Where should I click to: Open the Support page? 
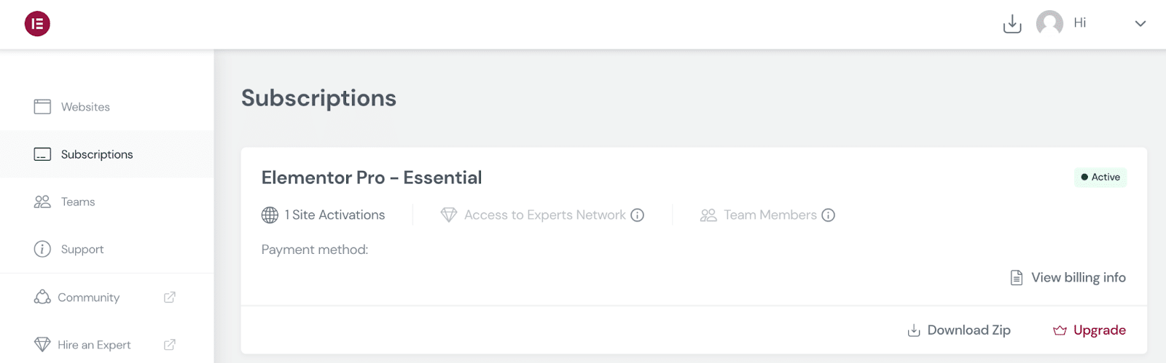(x=82, y=250)
